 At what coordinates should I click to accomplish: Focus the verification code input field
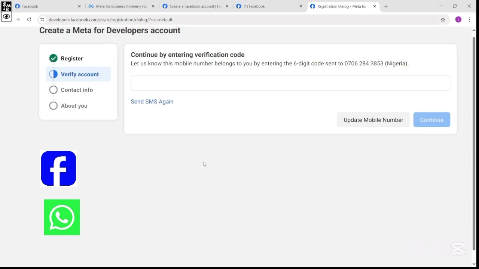290,83
